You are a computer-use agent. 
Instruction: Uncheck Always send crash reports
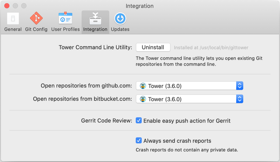(139, 141)
